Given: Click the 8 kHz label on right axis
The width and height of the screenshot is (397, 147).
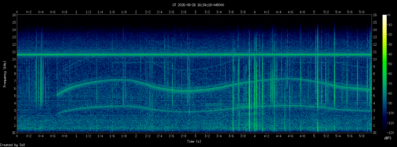Looking at the screenshot, I should coord(374,74).
